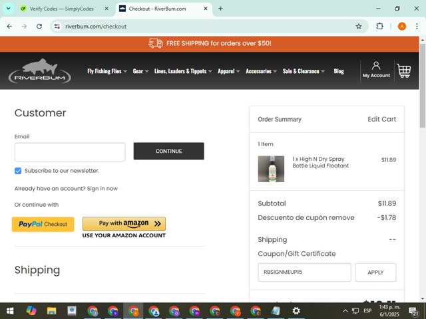Expand Lines, Leaders & Tippets menu
This screenshot has width=426, height=319.
coord(183,71)
